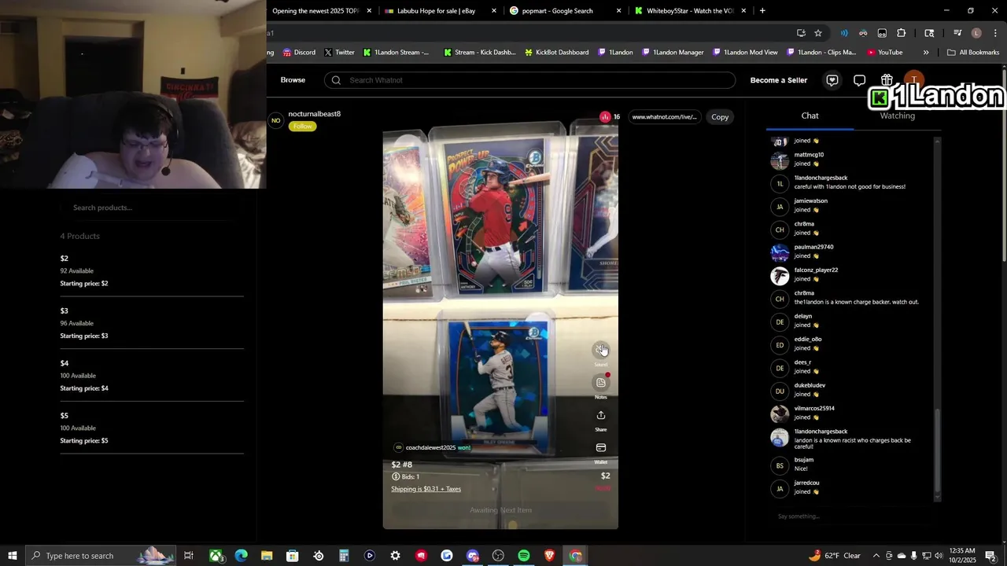The height and width of the screenshot is (566, 1007).
Task: Follow nocturnalbeast8
Action: click(302, 127)
